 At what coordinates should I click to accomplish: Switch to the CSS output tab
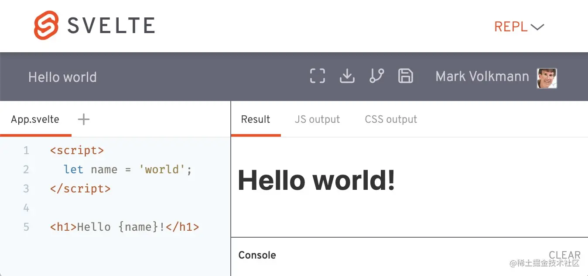[391, 119]
